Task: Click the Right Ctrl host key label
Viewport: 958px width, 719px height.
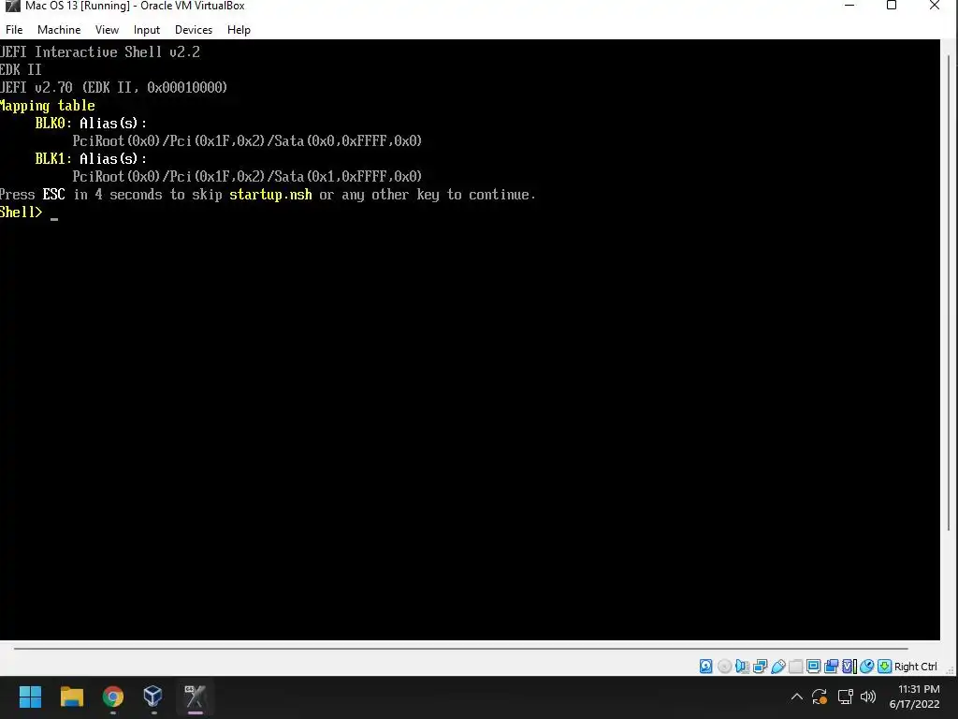Action: (x=915, y=667)
